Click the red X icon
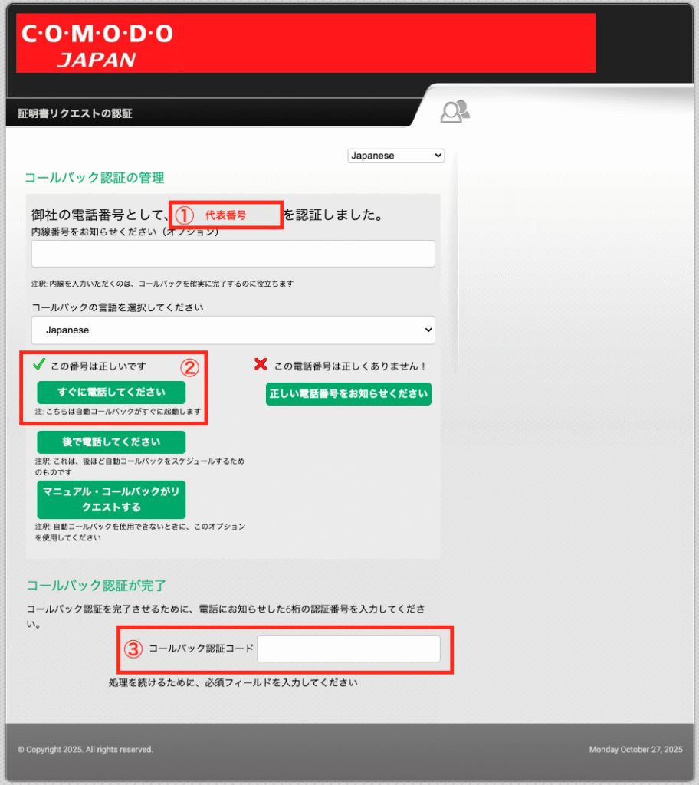This screenshot has height=785, width=699. click(261, 365)
